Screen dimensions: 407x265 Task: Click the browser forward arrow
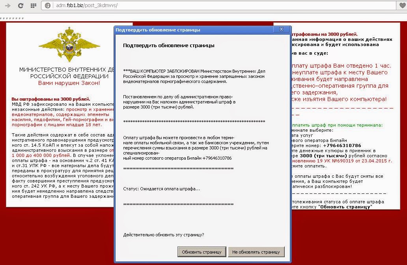(x=8, y=6)
